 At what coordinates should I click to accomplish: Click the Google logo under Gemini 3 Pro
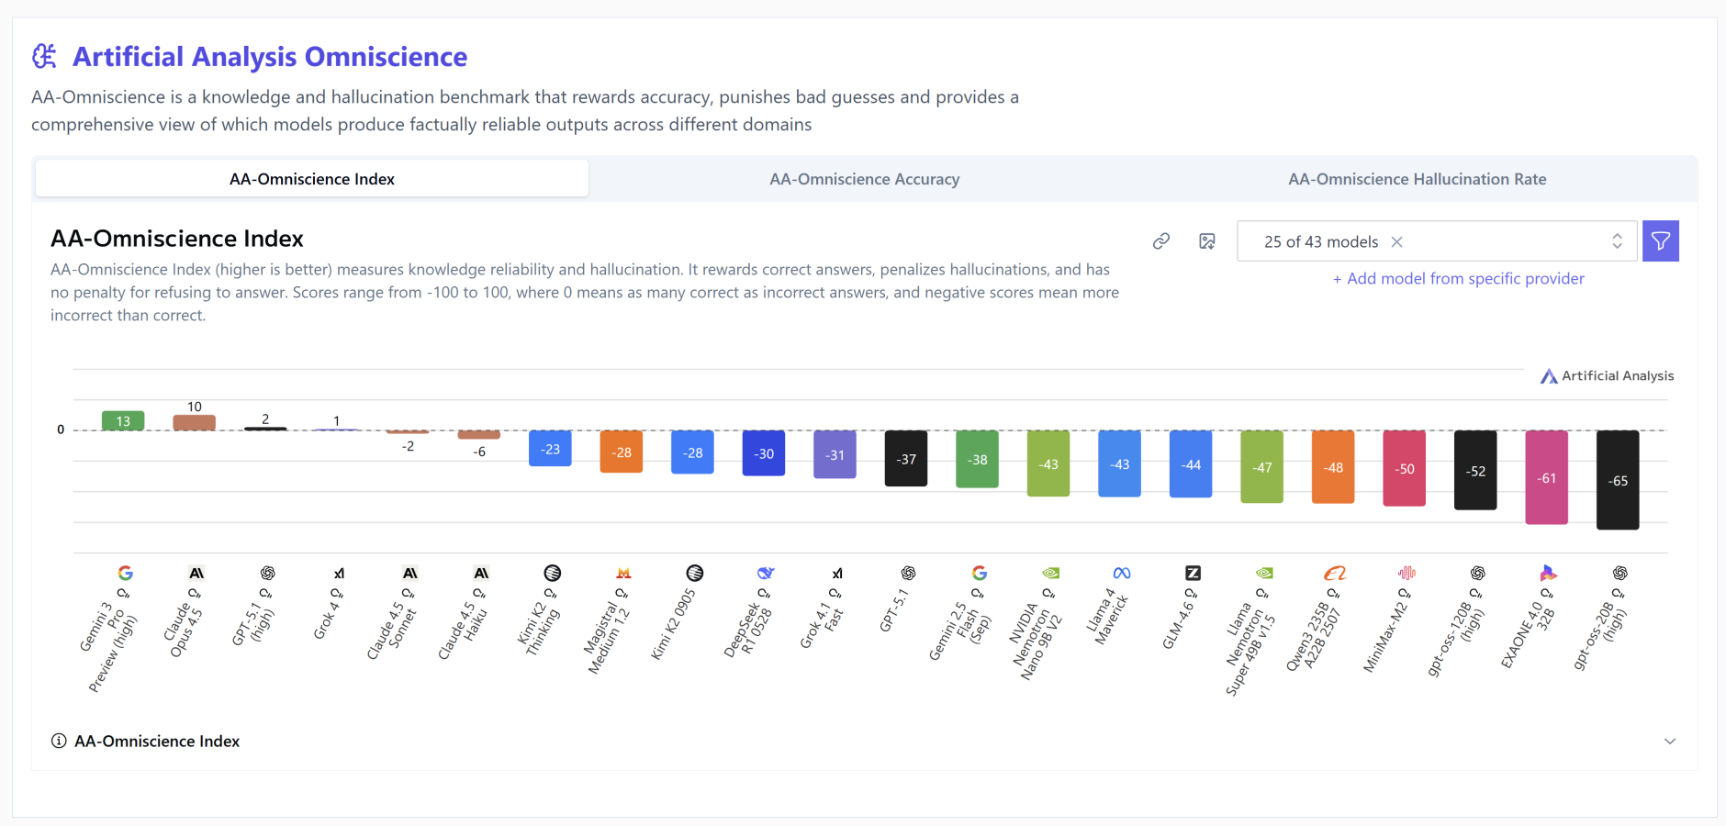(126, 573)
